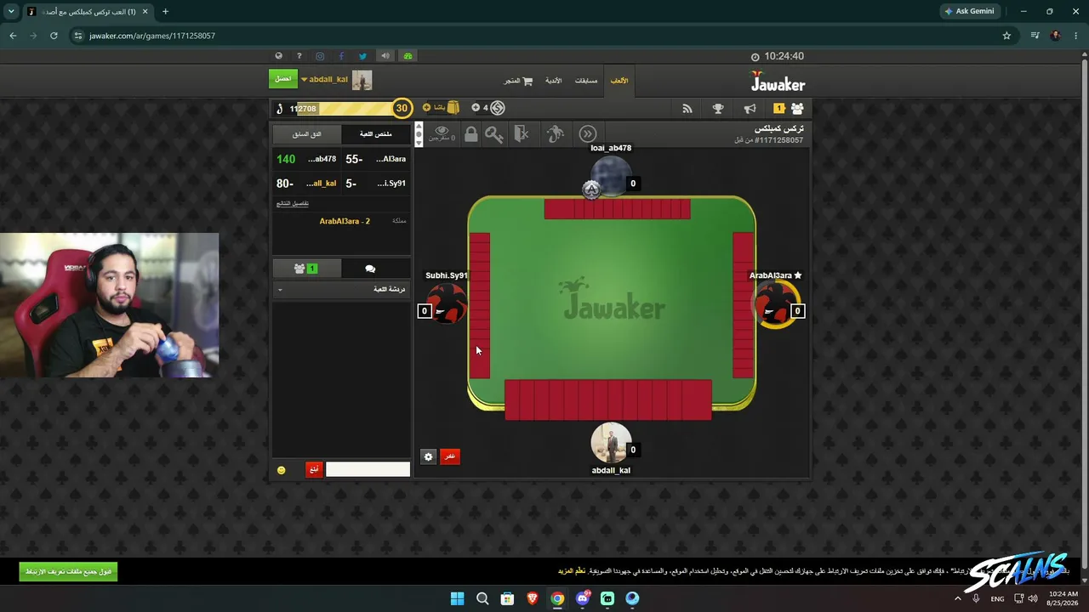This screenshot has width=1089, height=612.
Task: Open the emoji smiley picker
Action: point(282,470)
